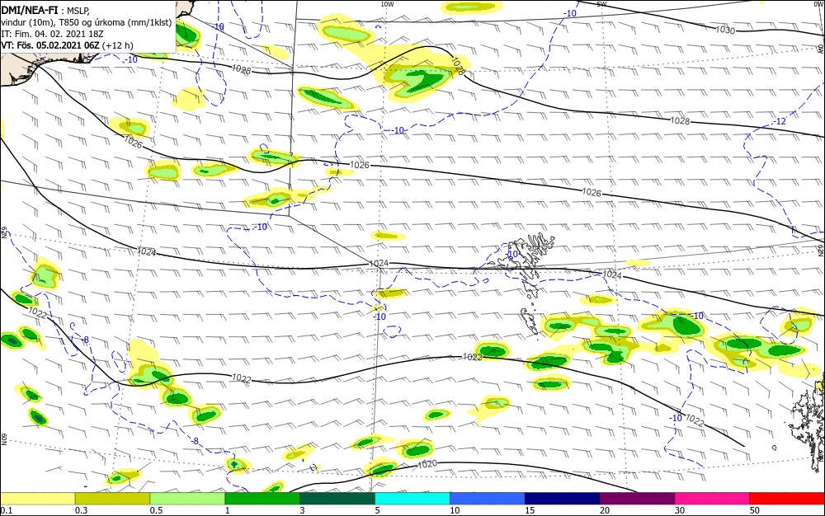825x516 pixels.
Task: Click the '0.1' legend value
Action: point(7,510)
